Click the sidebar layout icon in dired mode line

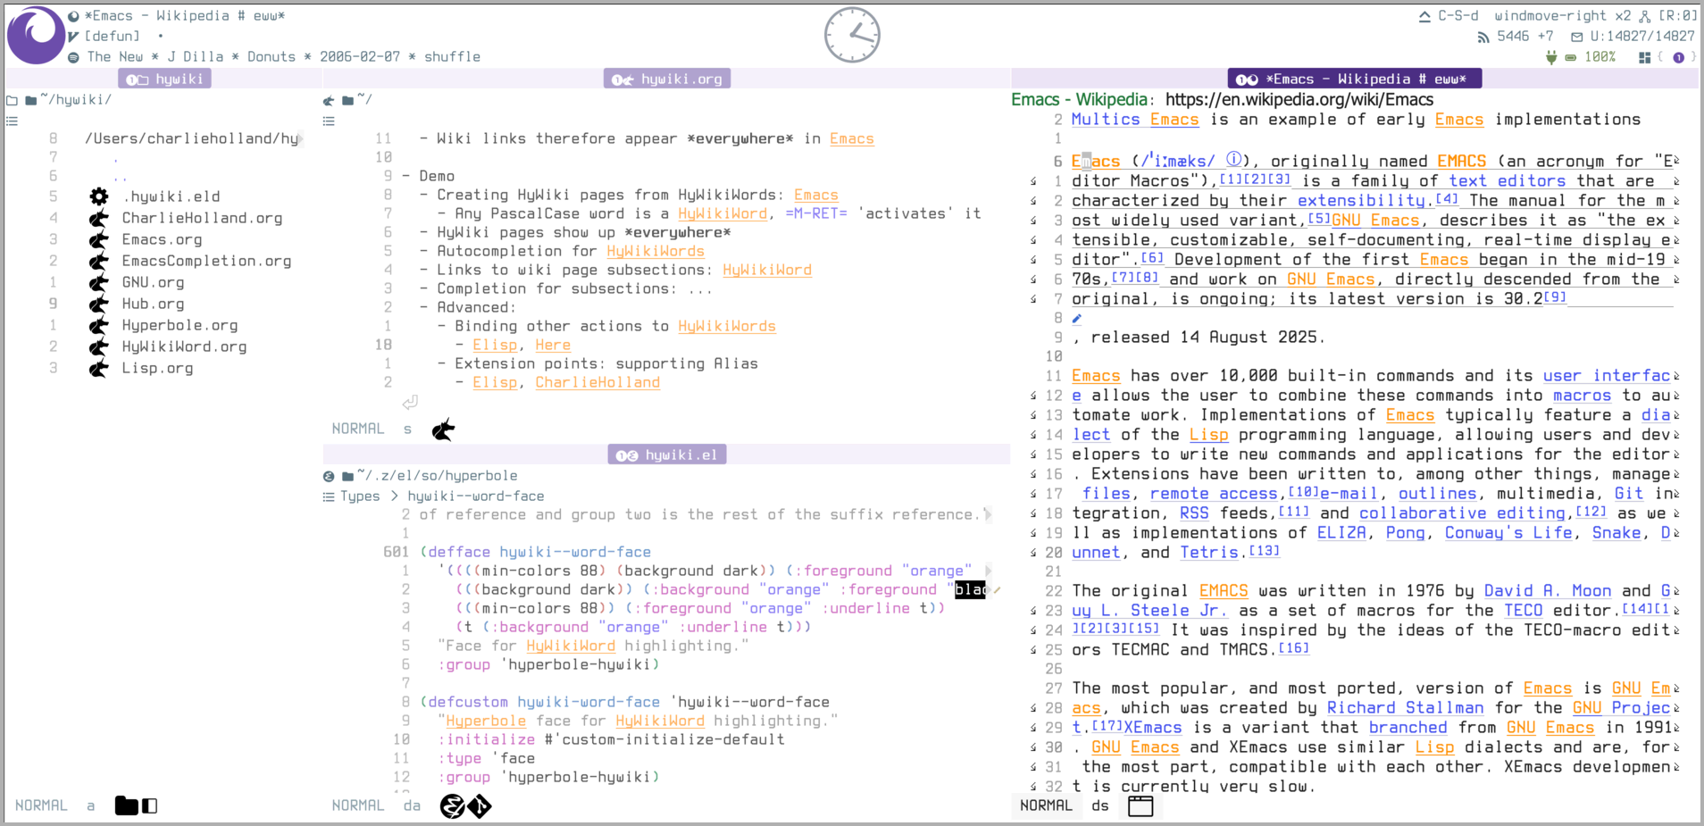pos(150,805)
